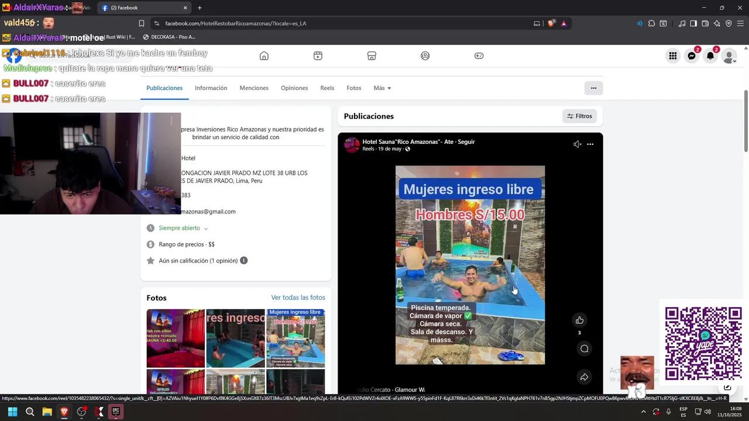Screen dimensions: 749x421
Task: Switch to the Menciones tab
Action: [254, 88]
